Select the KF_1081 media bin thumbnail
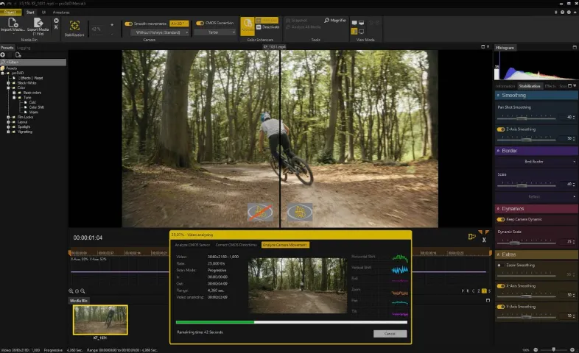Viewport: 579px width, 353px height. coord(100,320)
